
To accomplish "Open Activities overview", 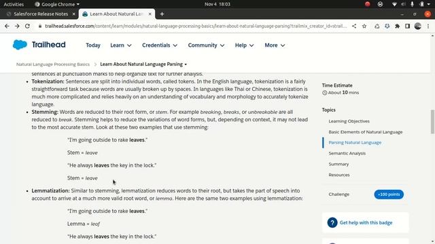I will tap(14, 4).
